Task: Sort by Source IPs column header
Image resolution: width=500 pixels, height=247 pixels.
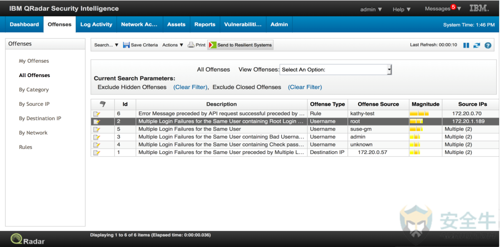Action: [470, 104]
